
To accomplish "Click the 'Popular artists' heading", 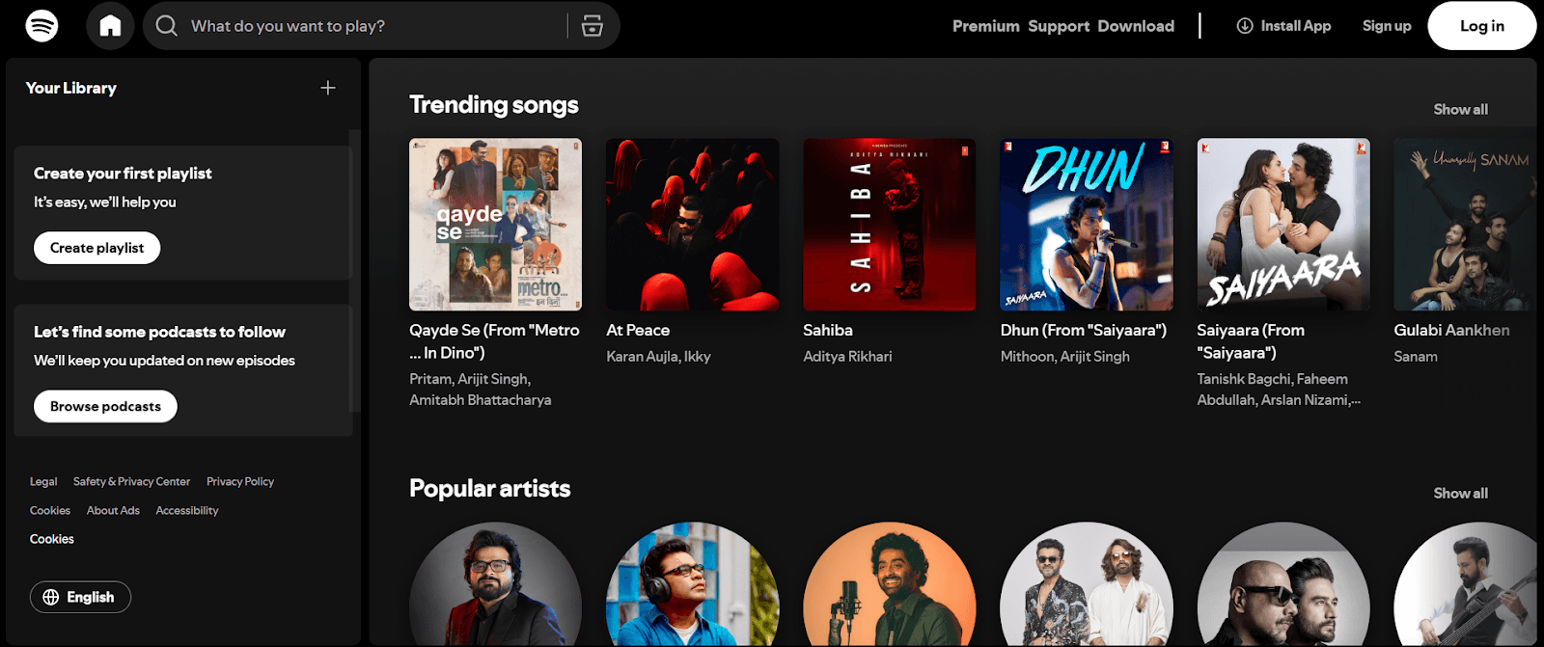I will 490,488.
